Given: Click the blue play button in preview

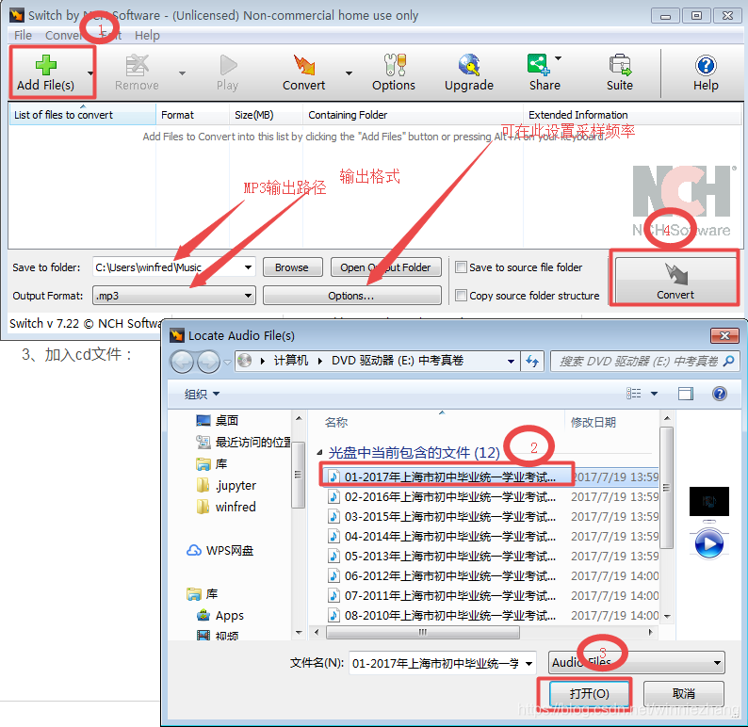Looking at the screenshot, I should pyautogui.click(x=708, y=543).
